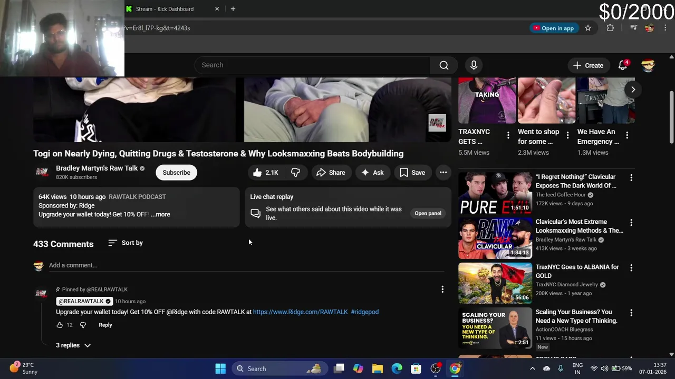Click the Add a comment field

247,265
